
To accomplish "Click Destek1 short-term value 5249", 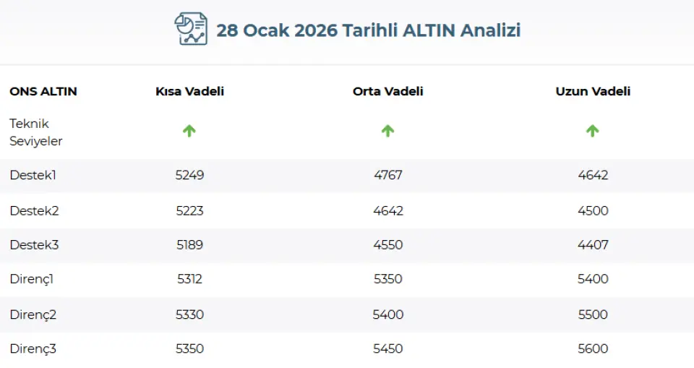I will click(189, 176).
